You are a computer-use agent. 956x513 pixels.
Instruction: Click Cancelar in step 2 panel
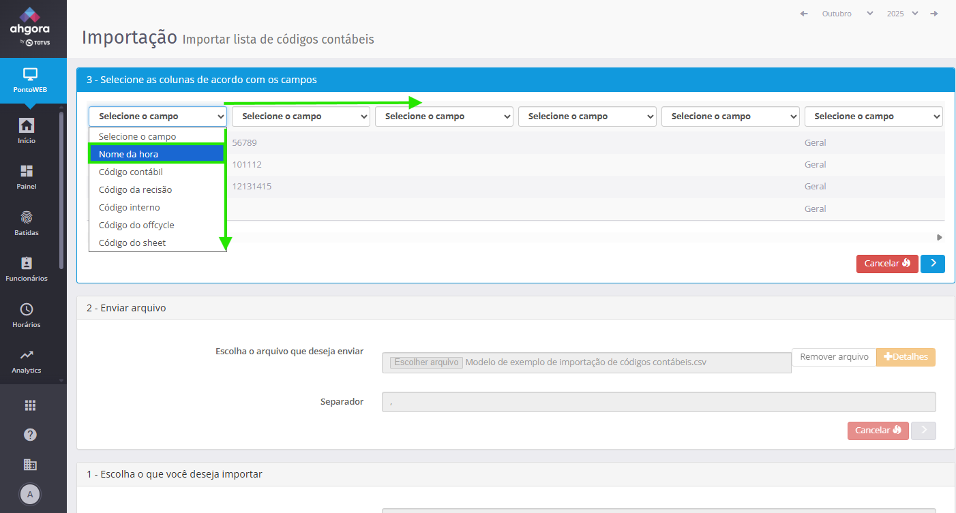878,431
